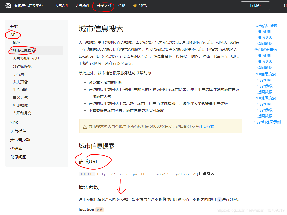Click the location parameter name

[x=86, y=210]
